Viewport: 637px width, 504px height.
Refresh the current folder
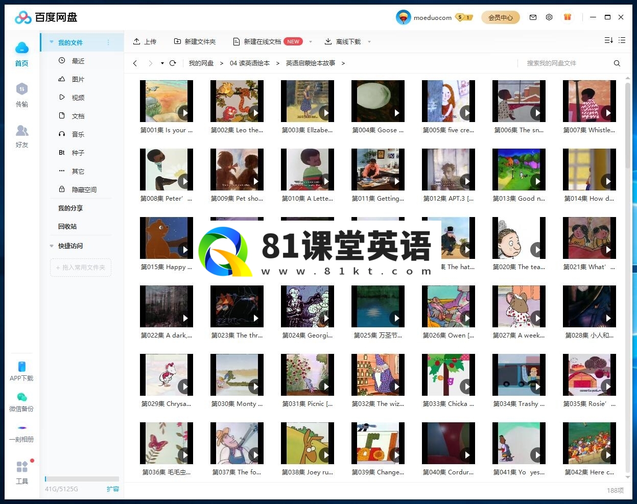click(x=173, y=63)
